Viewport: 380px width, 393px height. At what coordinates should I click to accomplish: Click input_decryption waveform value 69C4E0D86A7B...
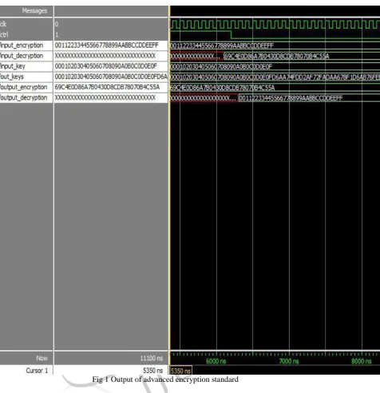(x=276, y=56)
